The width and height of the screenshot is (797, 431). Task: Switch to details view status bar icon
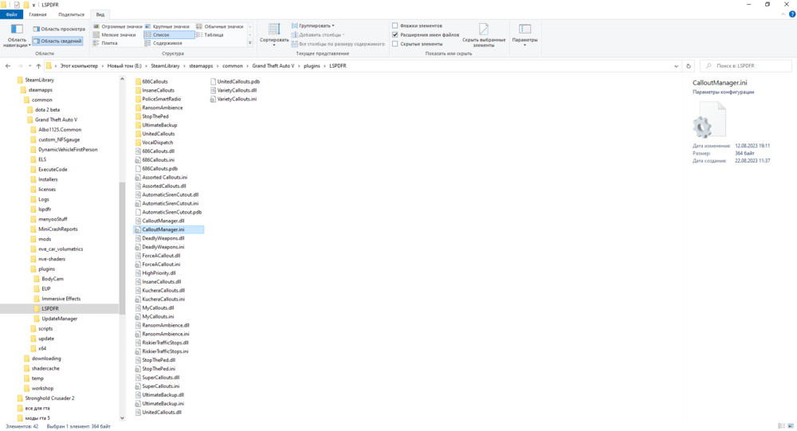[x=781, y=426]
